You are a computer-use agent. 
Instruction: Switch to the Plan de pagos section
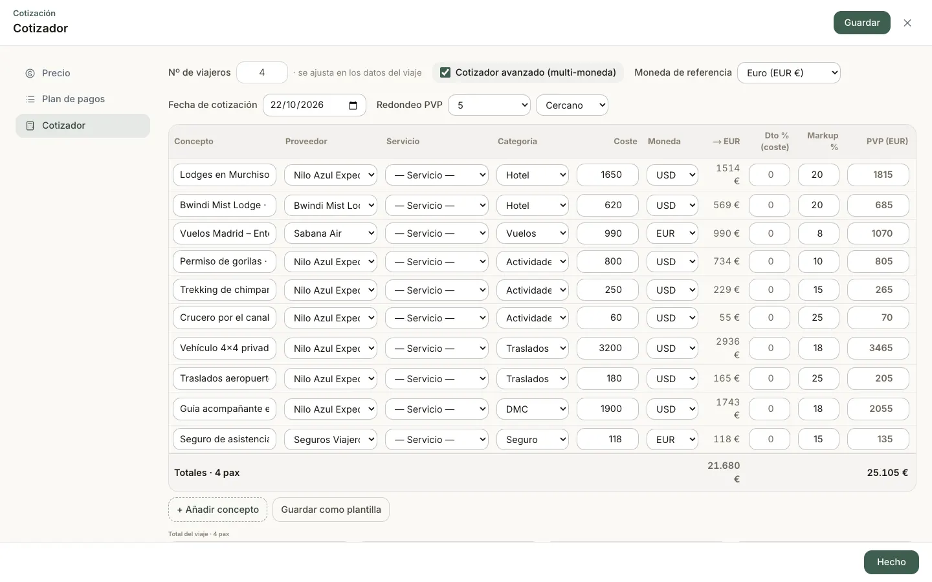[x=83, y=99]
